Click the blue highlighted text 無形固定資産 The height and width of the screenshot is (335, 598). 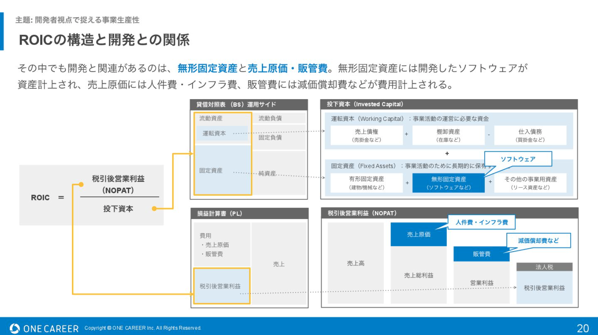[x=207, y=68]
